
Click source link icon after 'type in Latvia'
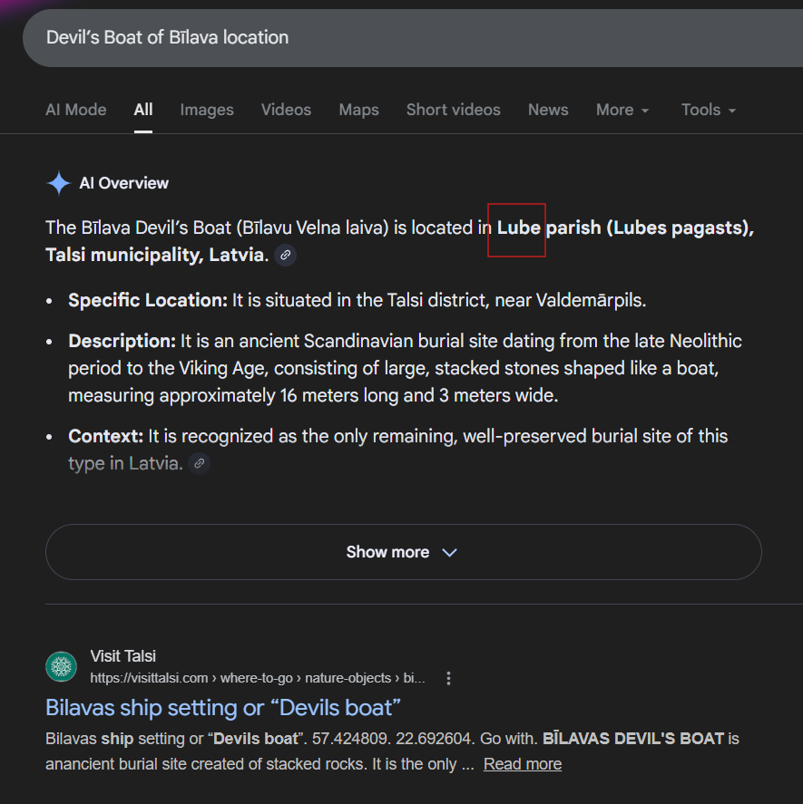(200, 463)
